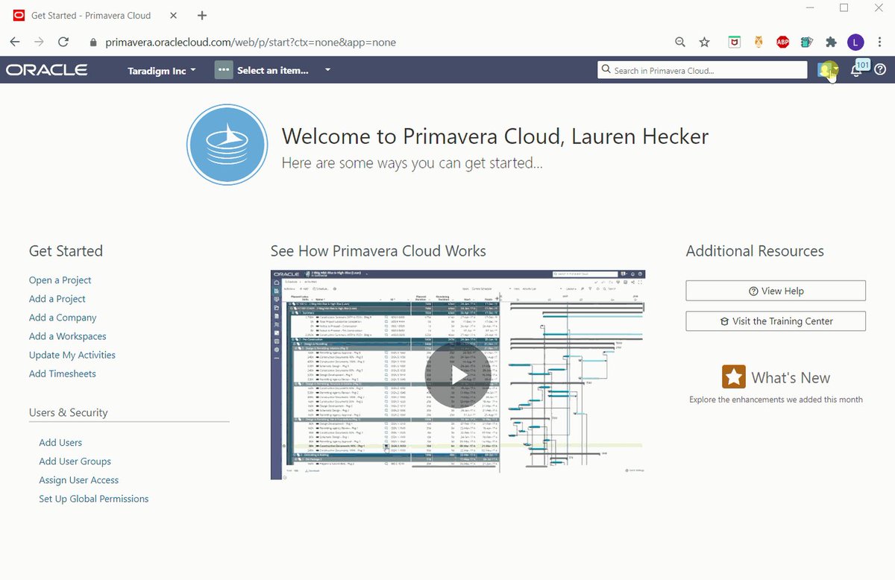Open the Add User Groups link
895x580 pixels.
tap(75, 461)
